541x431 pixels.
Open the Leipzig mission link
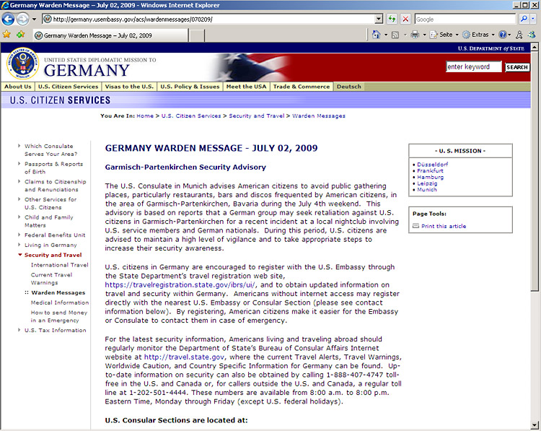427,183
